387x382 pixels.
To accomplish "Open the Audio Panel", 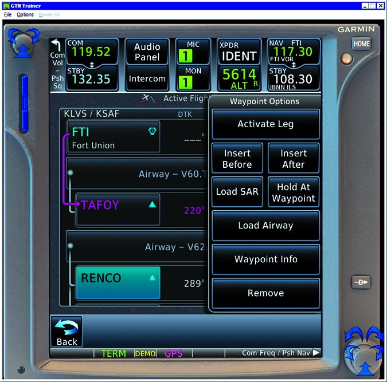I will coord(147,52).
